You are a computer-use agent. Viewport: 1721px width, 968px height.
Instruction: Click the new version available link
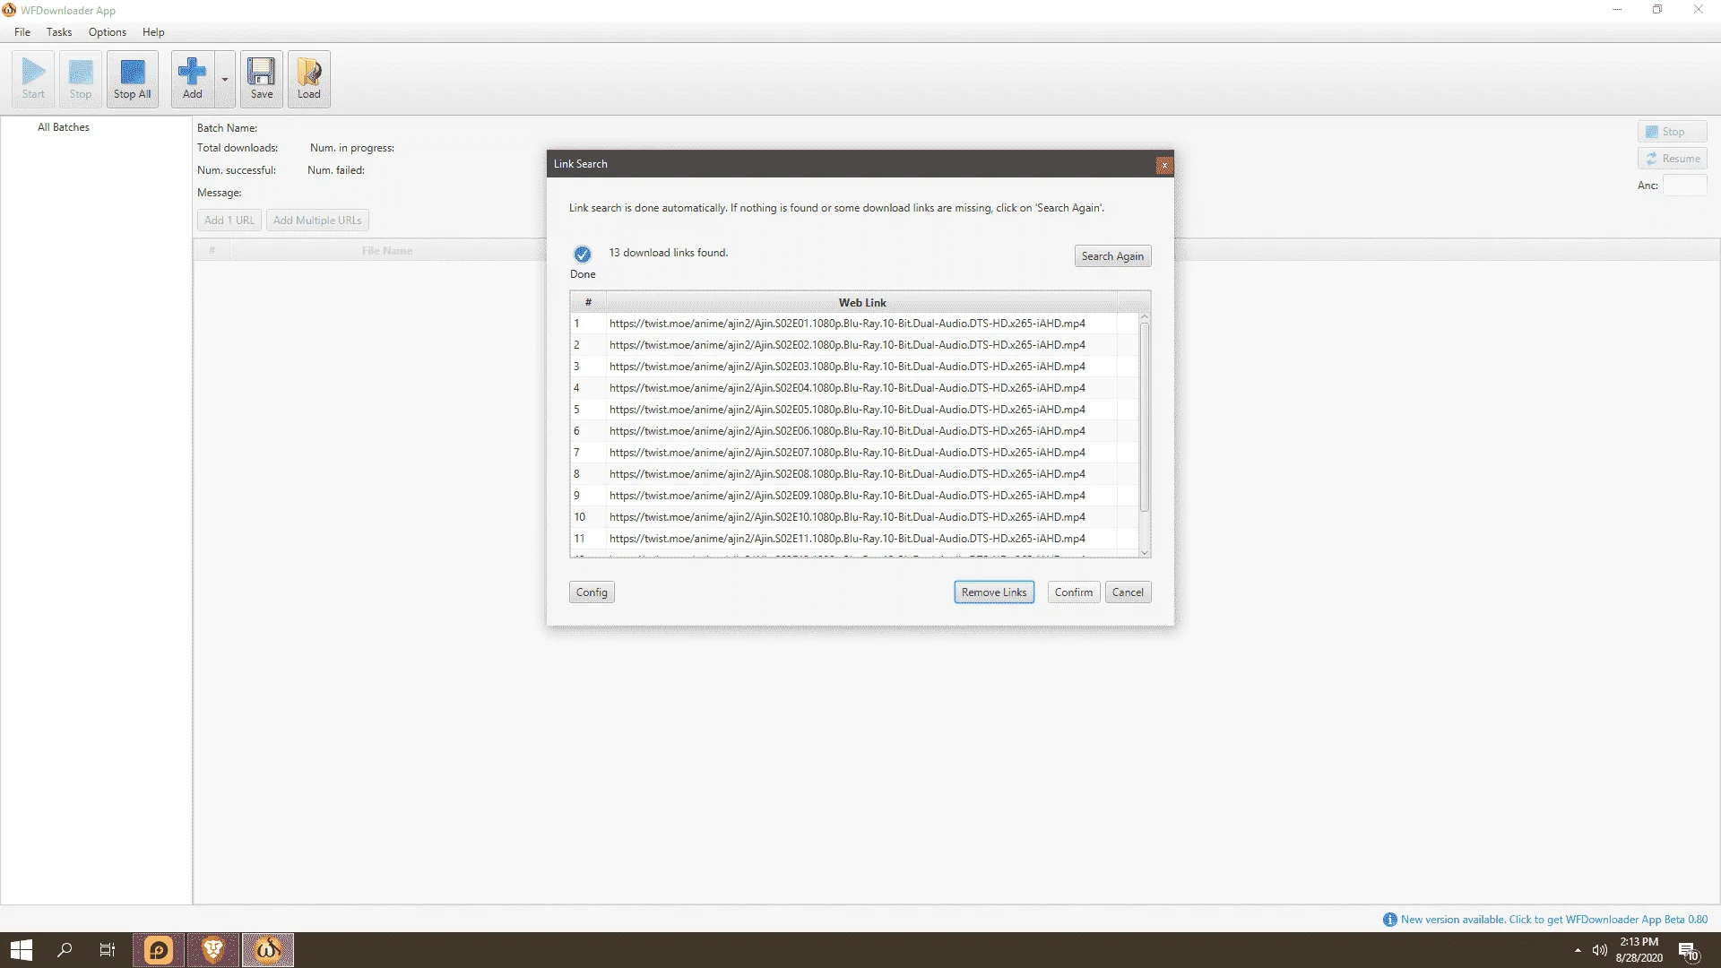coord(1554,920)
